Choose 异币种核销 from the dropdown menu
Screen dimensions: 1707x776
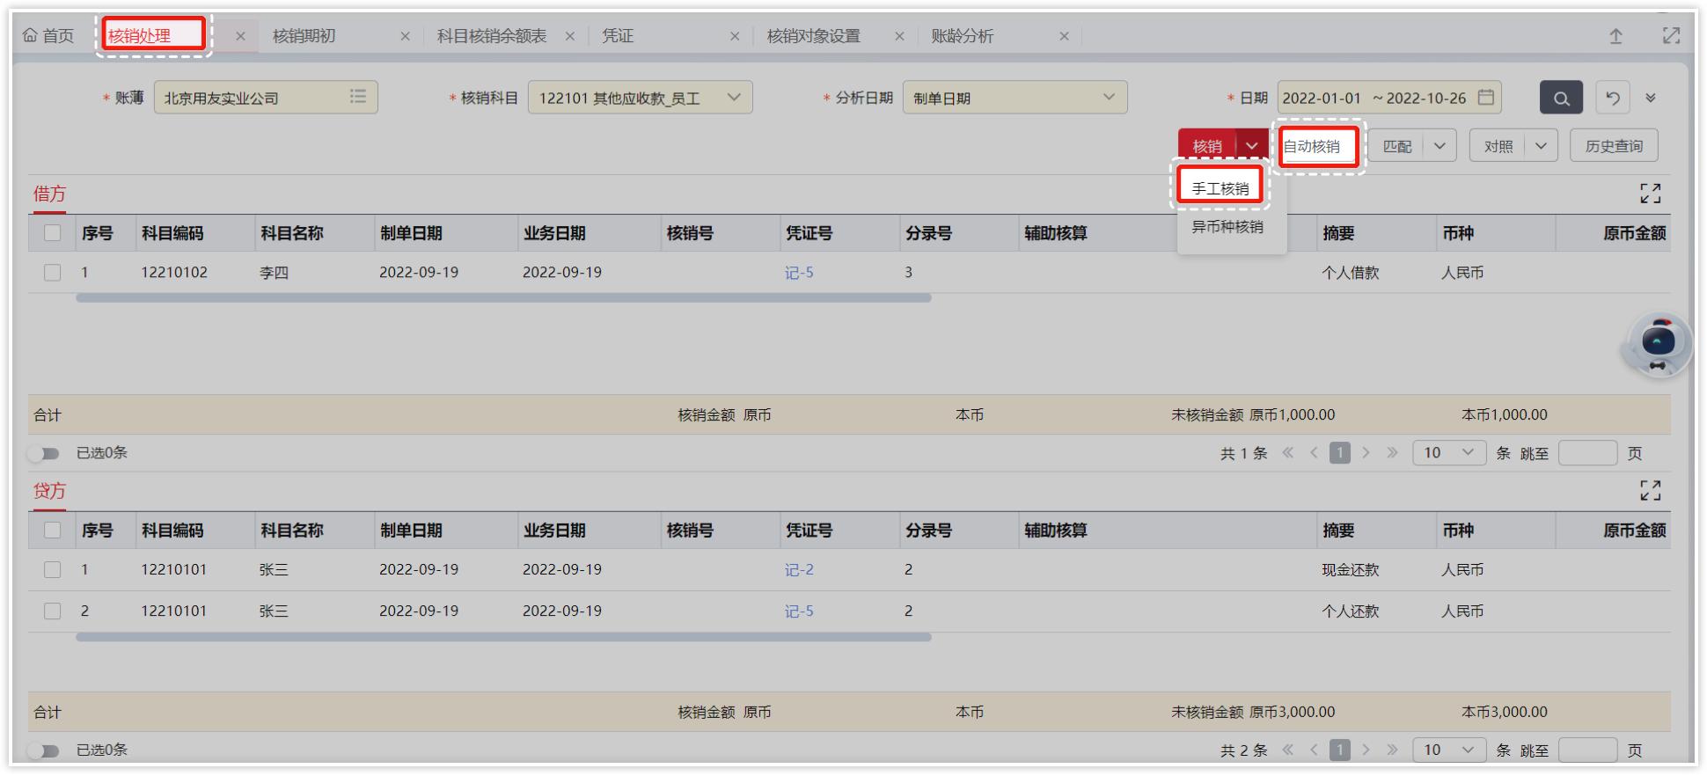tap(1227, 227)
